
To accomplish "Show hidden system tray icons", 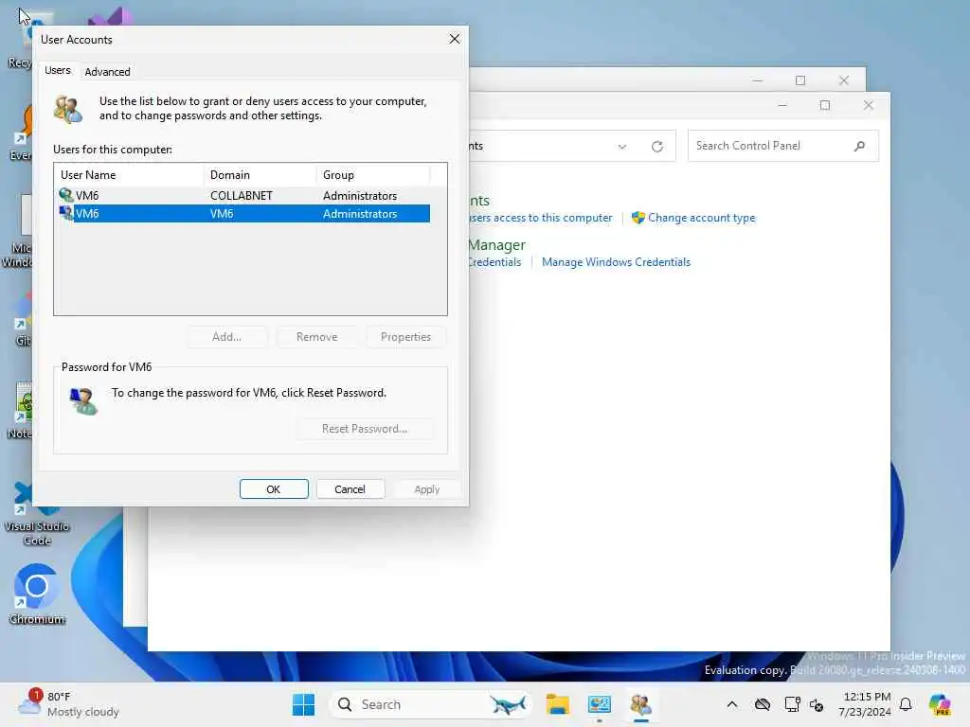I will 732,704.
